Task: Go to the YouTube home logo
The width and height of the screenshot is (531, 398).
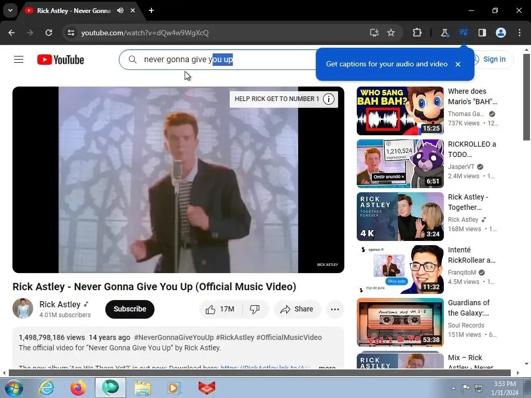Action: pyautogui.click(x=61, y=60)
